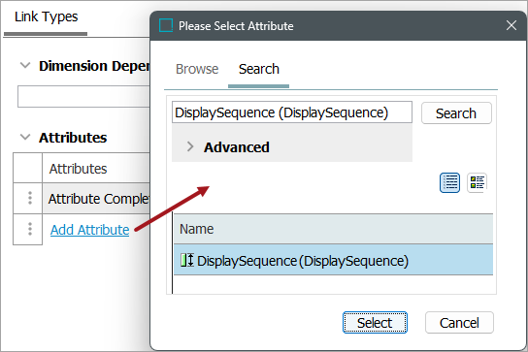
Task: Expand the Advanced search options
Action: [x=190, y=146]
